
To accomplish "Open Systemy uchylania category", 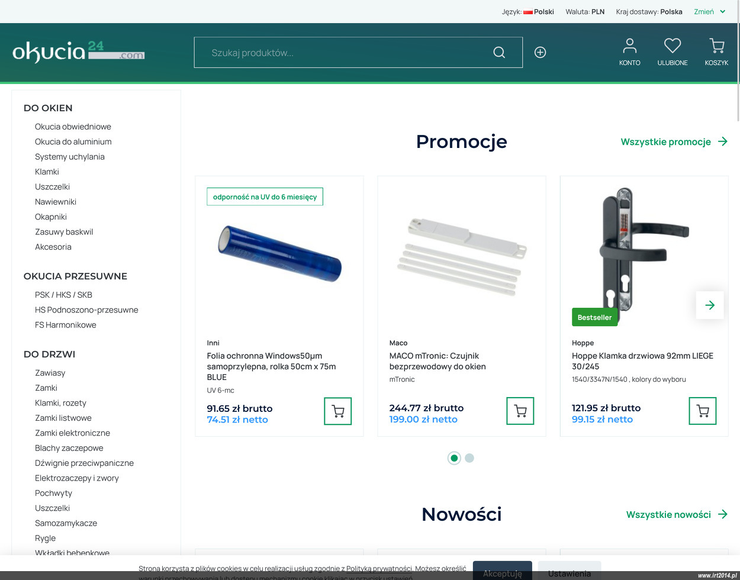I will coord(70,157).
